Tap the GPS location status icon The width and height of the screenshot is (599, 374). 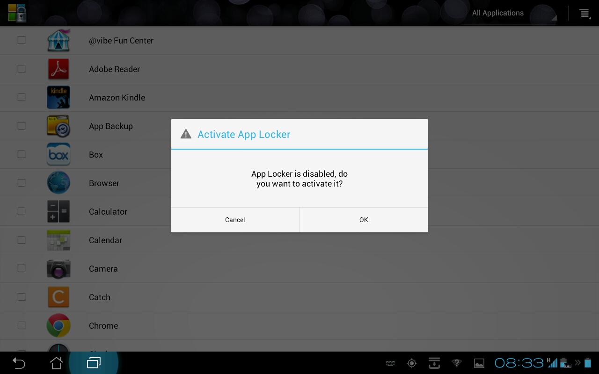[412, 363]
